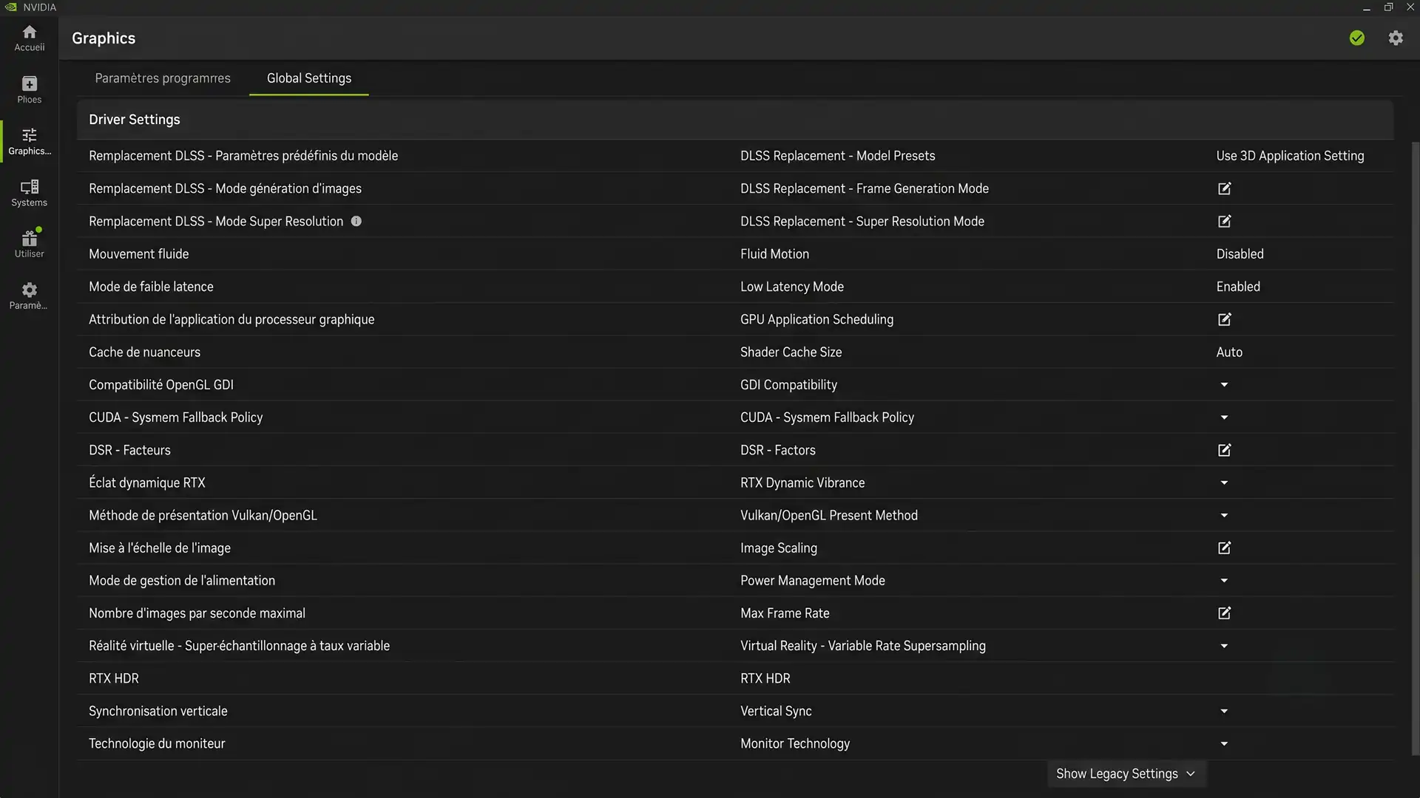Select Technologie du moniteur label
Image resolution: width=1420 pixels, height=798 pixels.
click(x=157, y=743)
